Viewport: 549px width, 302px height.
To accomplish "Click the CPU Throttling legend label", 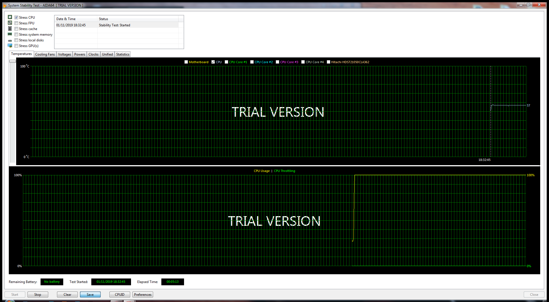I will [284, 171].
